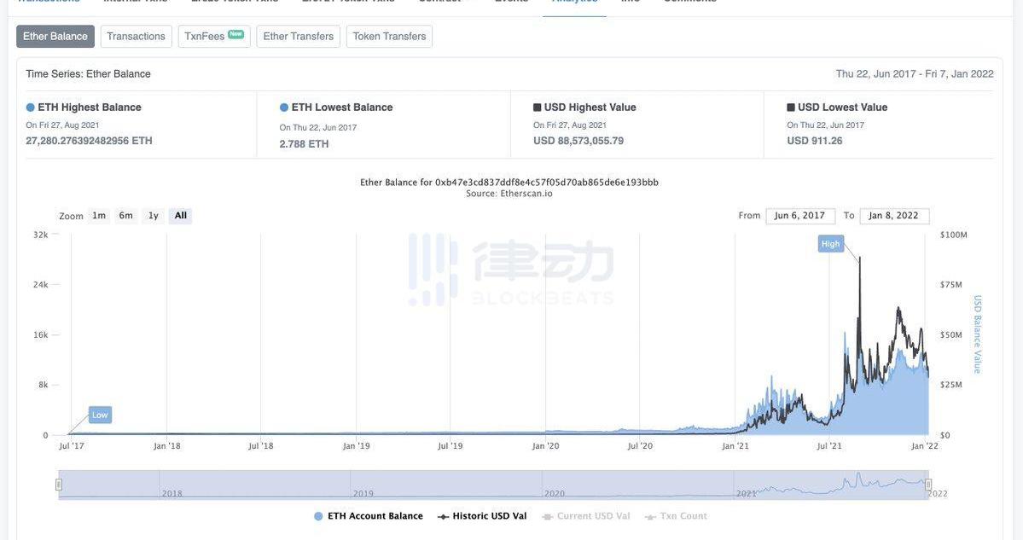1023x540 pixels.
Task: Click the blue circle beside ETH Highest Balance
Action: (x=31, y=107)
